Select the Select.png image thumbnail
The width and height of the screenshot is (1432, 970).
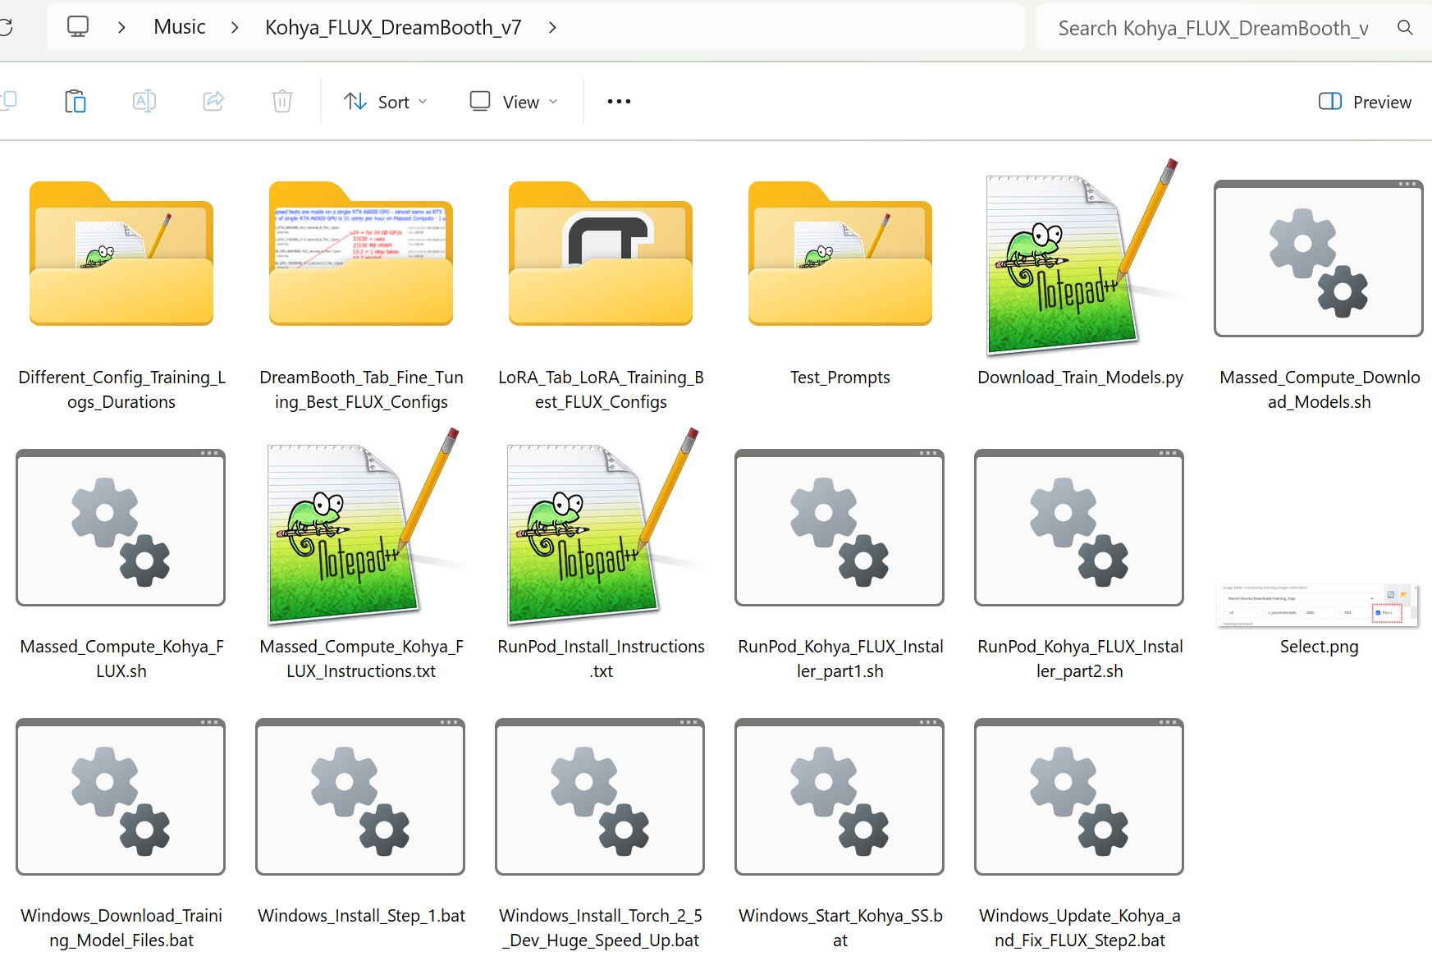click(1319, 607)
